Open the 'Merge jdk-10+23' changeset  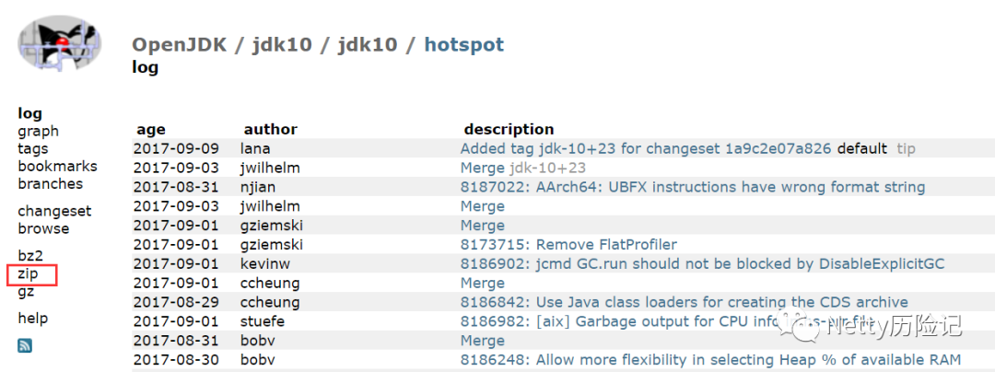pyautogui.click(x=482, y=168)
